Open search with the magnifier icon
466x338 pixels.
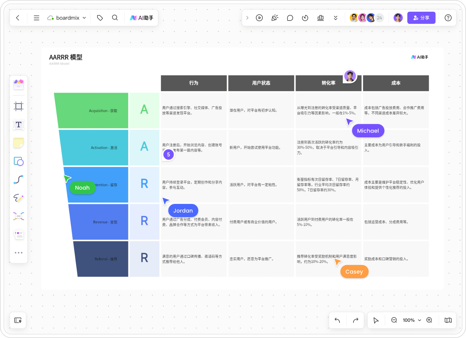[x=115, y=18]
